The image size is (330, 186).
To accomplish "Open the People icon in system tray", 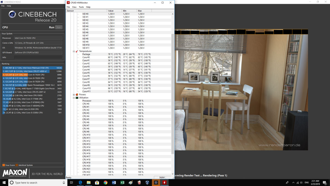I will pyautogui.click(x=287, y=183).
